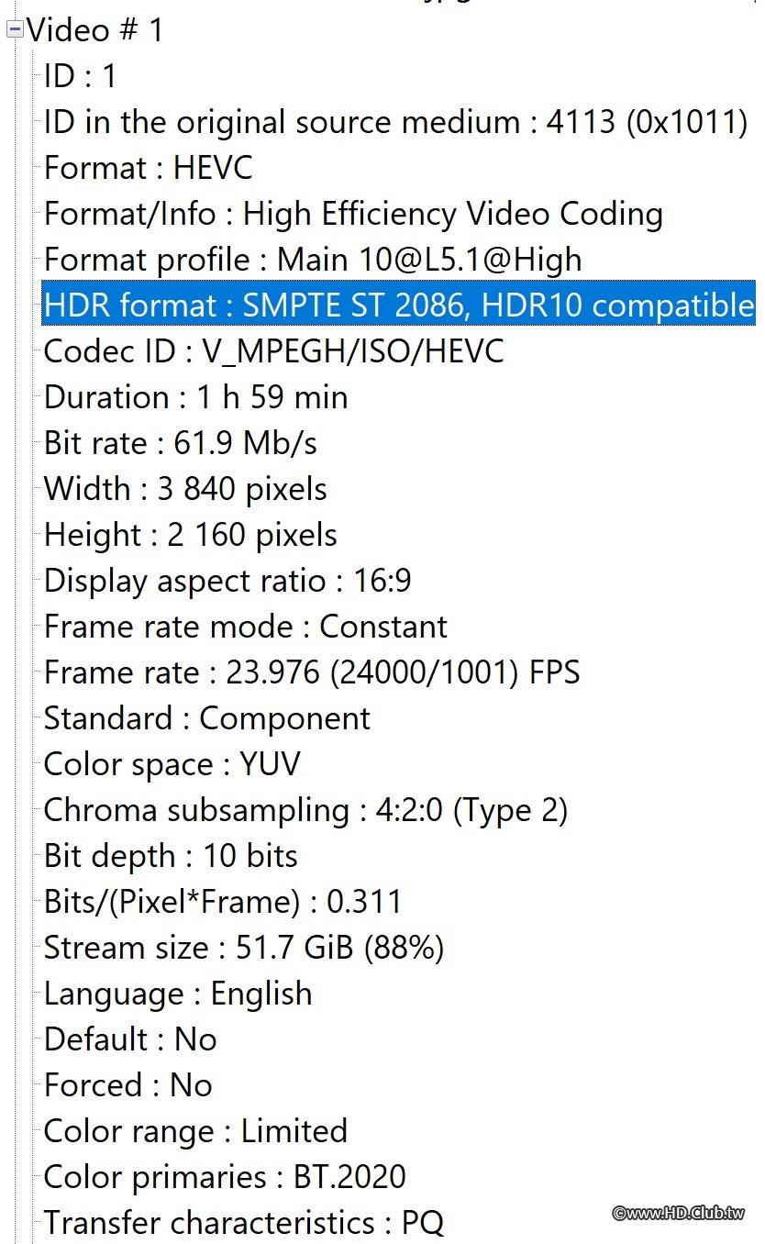Select the Duration 1 h 59 min row
This screenshot has height=1244, width=765.
tap(195, 397)
